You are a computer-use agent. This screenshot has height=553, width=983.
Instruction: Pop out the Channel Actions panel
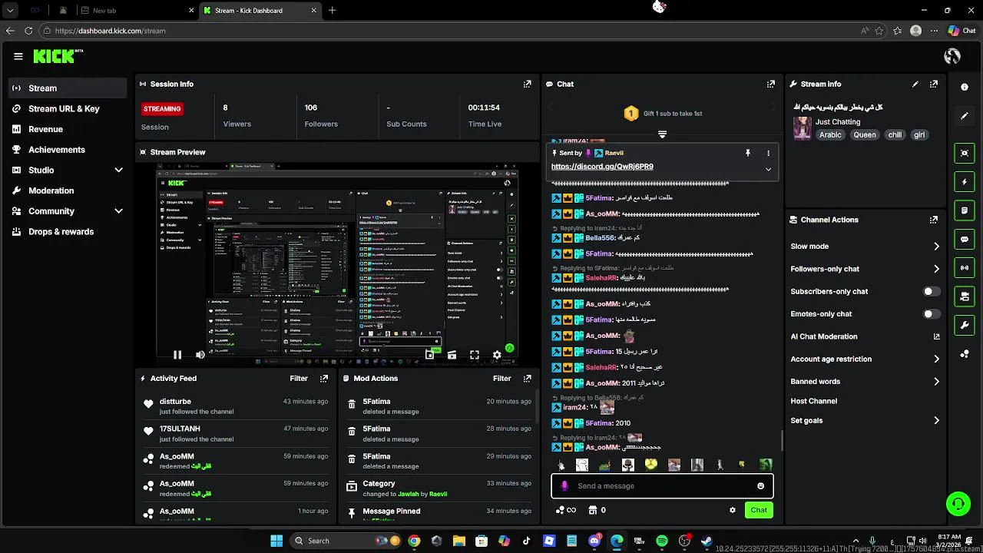click(933, 220)
